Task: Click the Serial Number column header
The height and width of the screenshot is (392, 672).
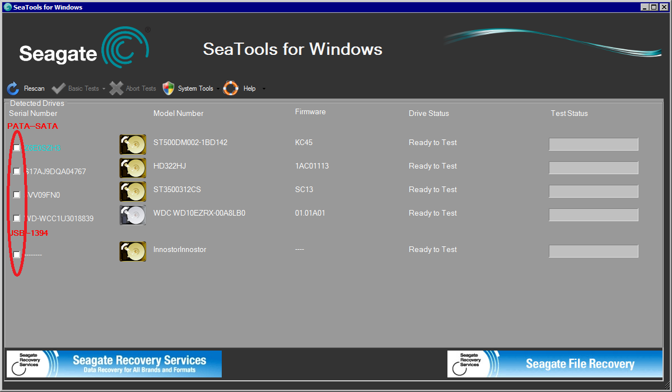Action: 33,113
